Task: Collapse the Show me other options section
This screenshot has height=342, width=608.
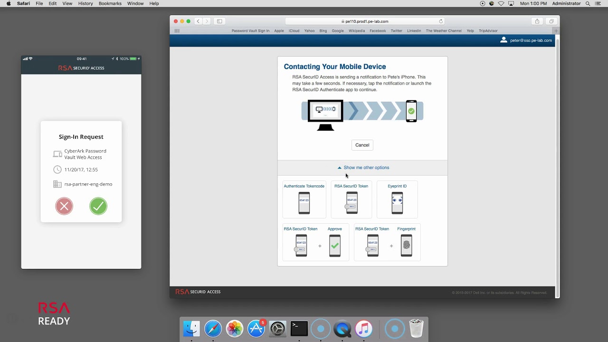Action: tap(363, 168)
